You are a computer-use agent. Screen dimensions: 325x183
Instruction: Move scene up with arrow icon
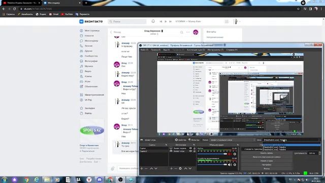click(151, 168)
